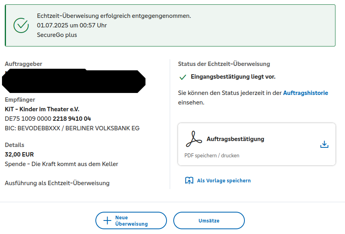Click the 'PDF speichern / drucken' caption
The height and width of the screenshot is (234, 345).
pyautogui.click(x=212, y=155)
